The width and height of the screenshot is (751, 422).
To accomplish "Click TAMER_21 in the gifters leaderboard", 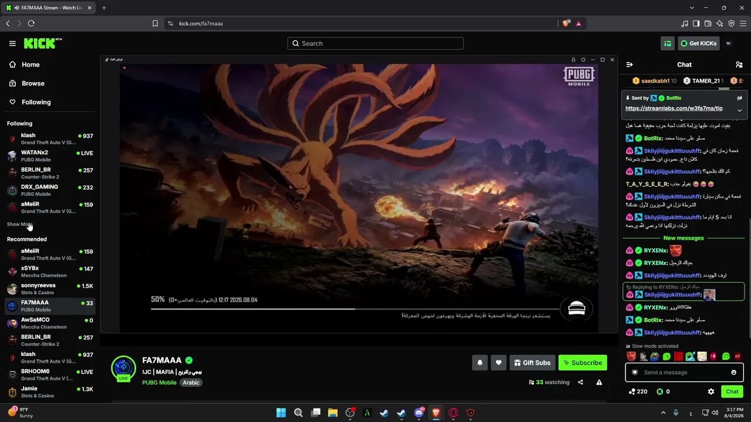I will pos(703,81).
